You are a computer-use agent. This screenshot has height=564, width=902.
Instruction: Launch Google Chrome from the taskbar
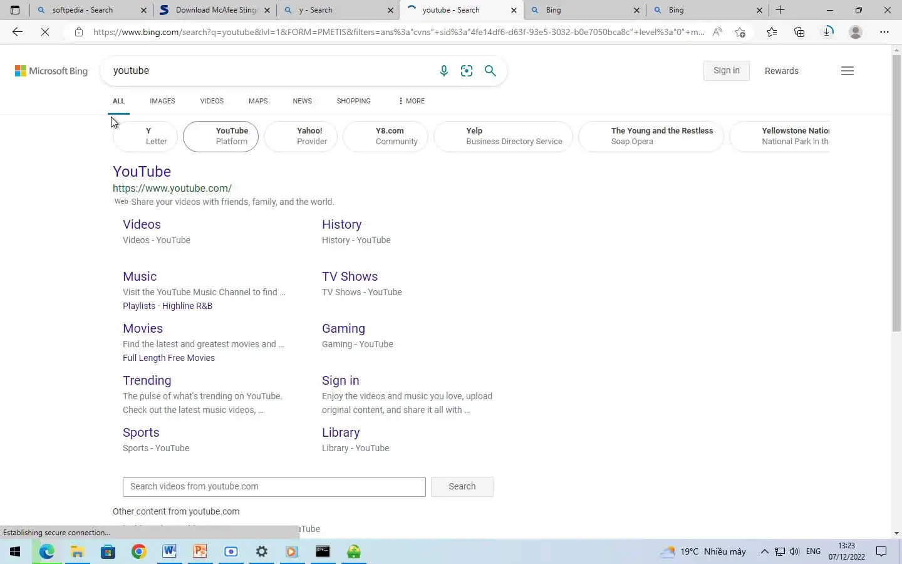139,551
